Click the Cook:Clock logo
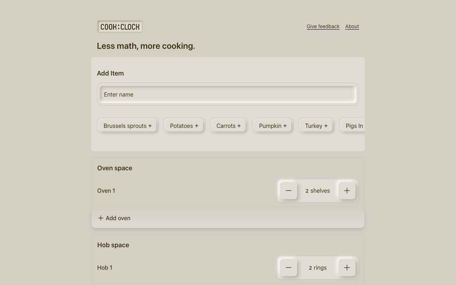The width and height of the screenshot is (456, 285). 120,26
